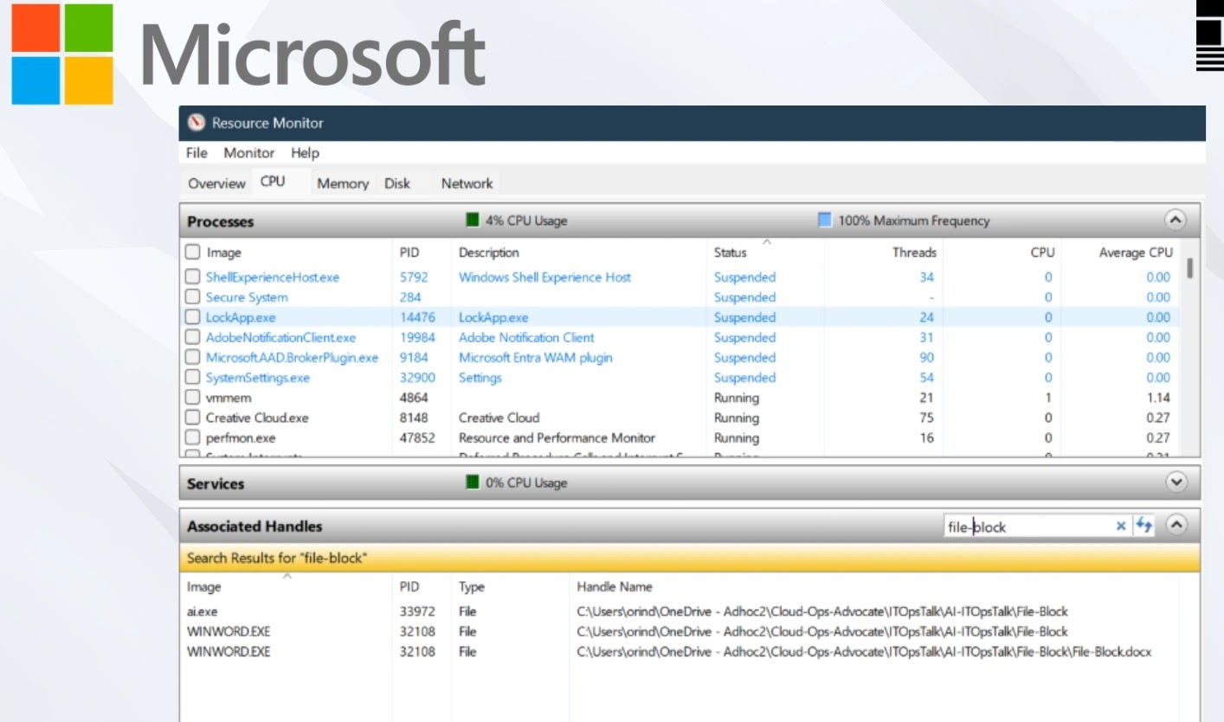The width and height of the screenshot is (1224, 722).
Task: Collapse the Processes section chevron
Action: (1176, 220)
